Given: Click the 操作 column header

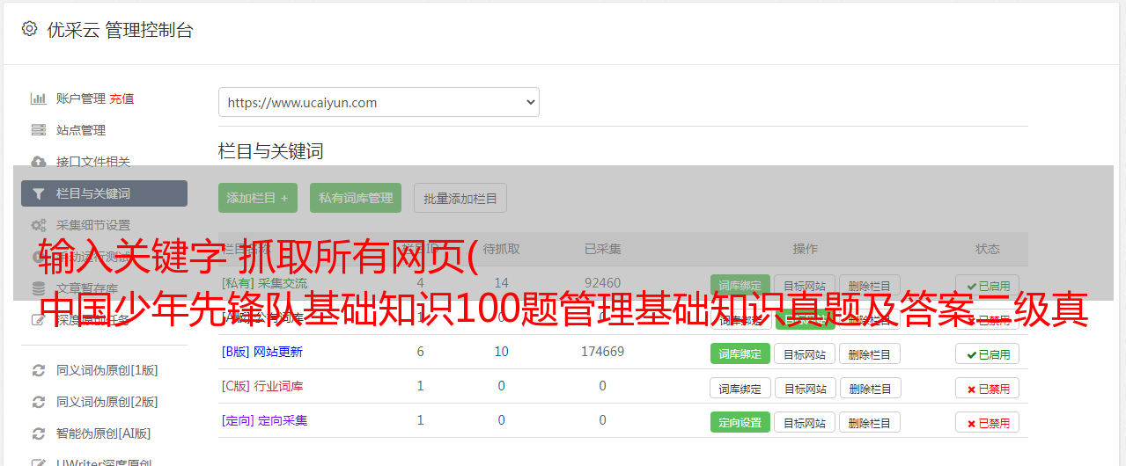Looking at the screenshot, I should coord(806,249).
